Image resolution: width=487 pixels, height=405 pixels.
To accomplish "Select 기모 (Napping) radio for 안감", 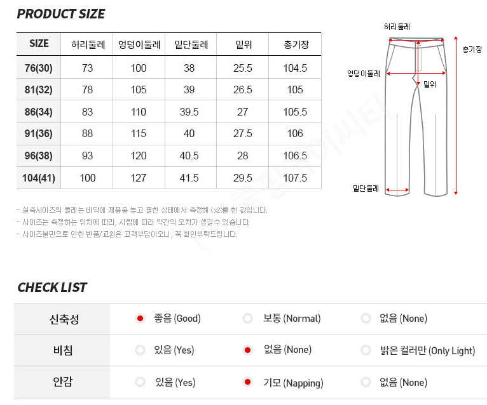I will click(x=247, y=382).
